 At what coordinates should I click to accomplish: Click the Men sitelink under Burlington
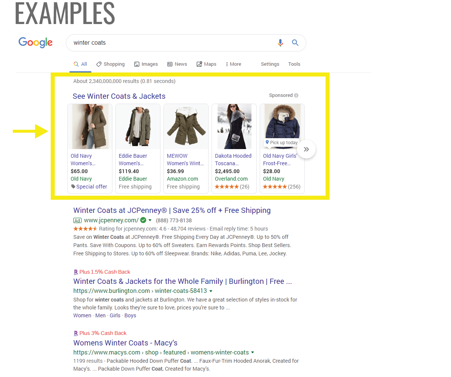100,315
